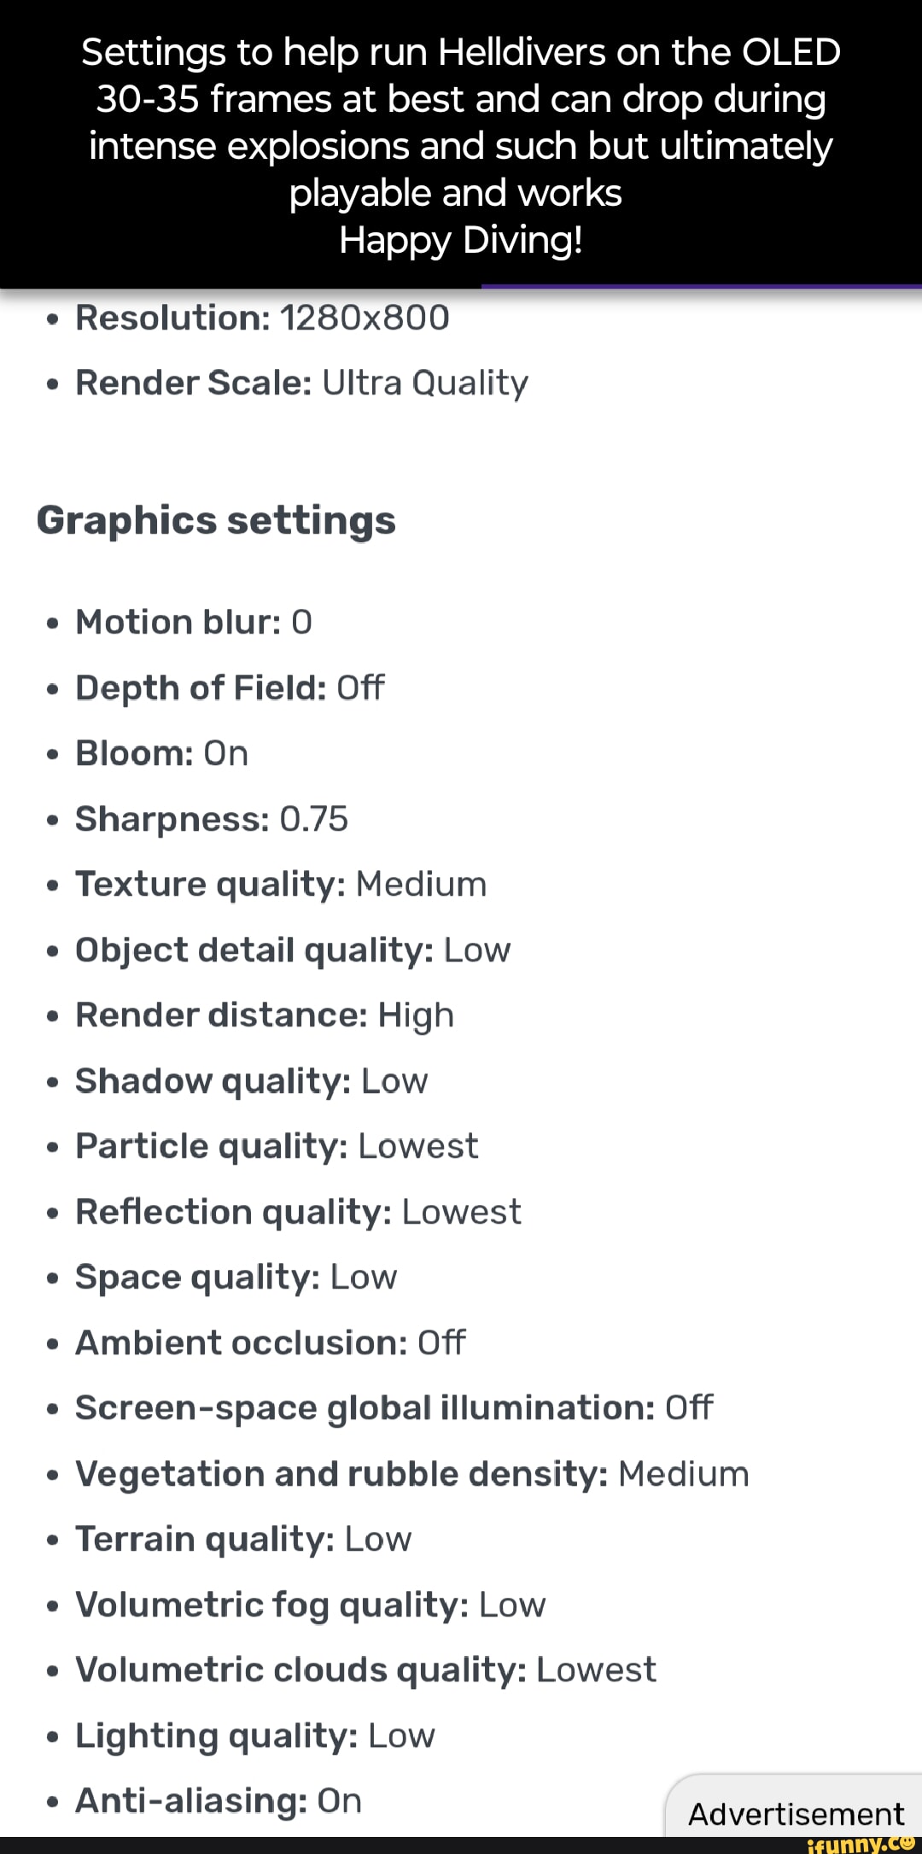Image resolution: width=922 pixels, height=1854 pixels.
Task: Click the Advertisement label
Action: coord(796,1813)
